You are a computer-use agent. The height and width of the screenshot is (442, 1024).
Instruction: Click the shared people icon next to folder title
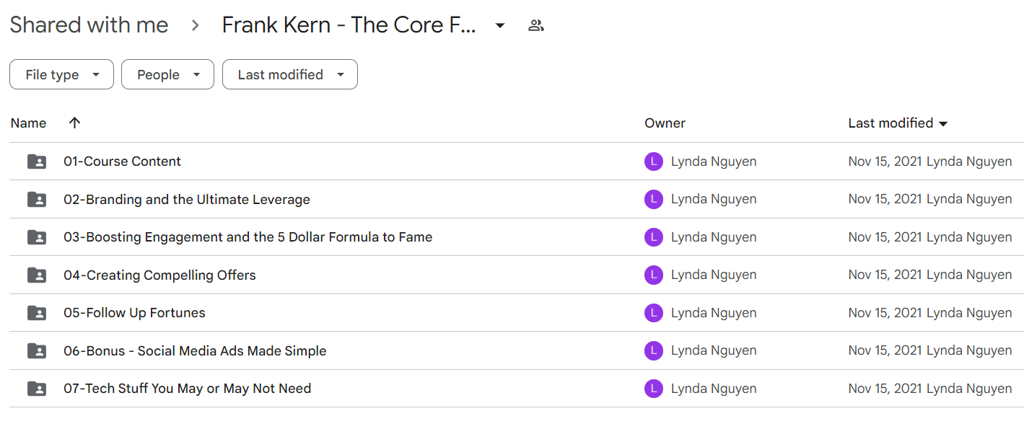pos(535,26)
